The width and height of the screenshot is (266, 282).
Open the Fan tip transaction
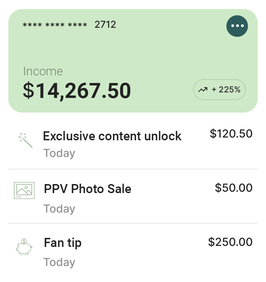click(63, 242)
